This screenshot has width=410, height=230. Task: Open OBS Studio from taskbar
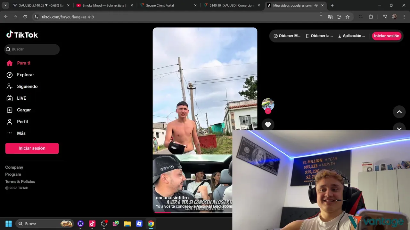point(104,224)
